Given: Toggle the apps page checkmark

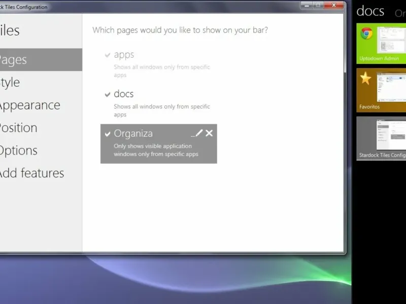Looking at the screenshot, I should [x=108, y=55].
